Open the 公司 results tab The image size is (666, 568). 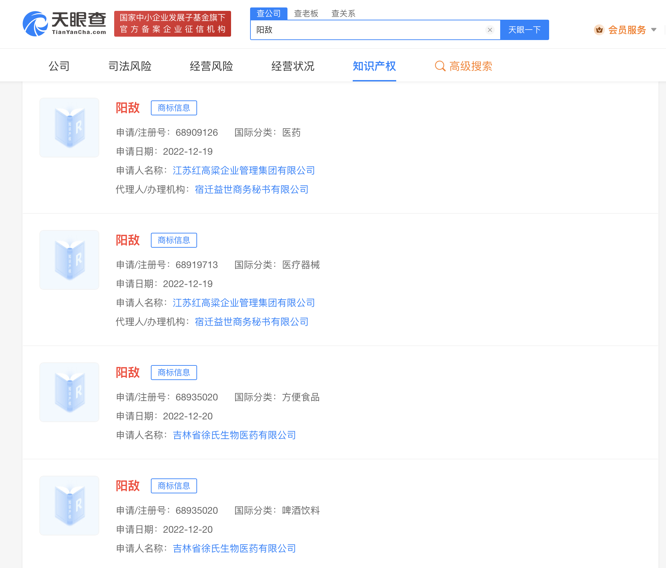click(59, 66)
